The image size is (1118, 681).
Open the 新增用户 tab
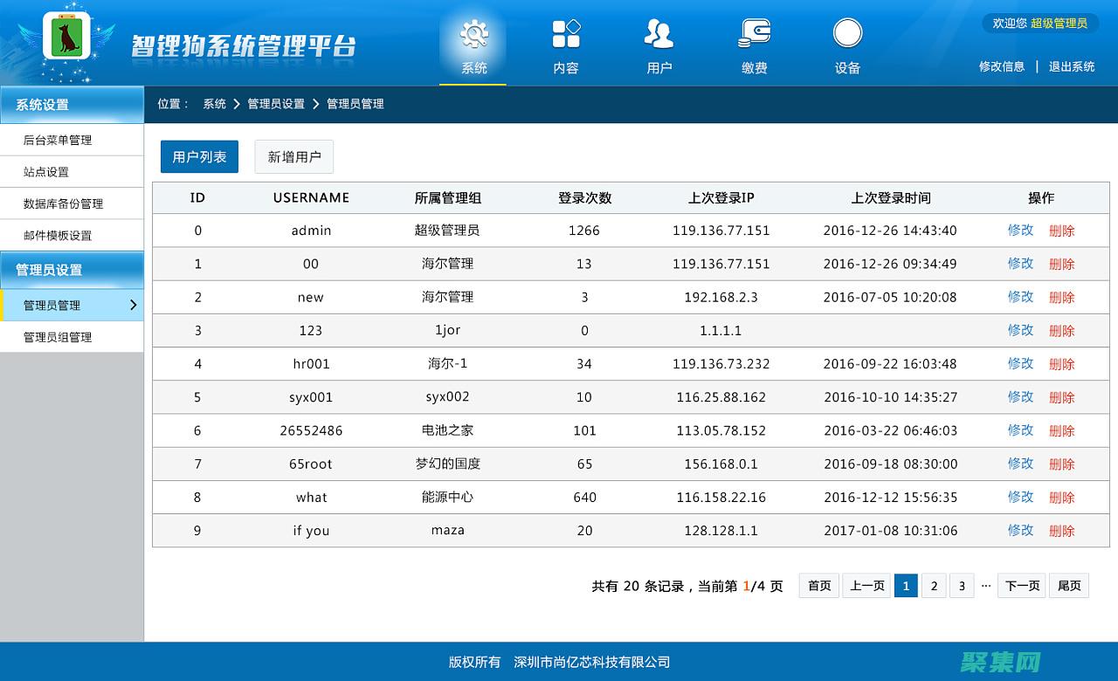(x=293, y=156)
